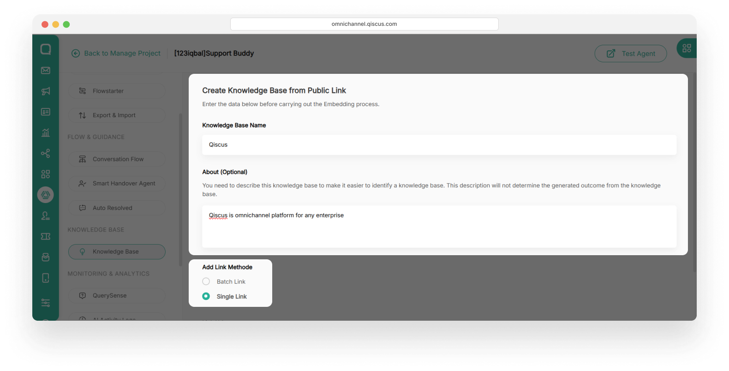Select the Batch Link radio option

pos(206,281)
